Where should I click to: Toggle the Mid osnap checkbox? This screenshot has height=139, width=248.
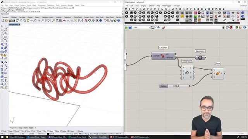click(x=20, y=131)
